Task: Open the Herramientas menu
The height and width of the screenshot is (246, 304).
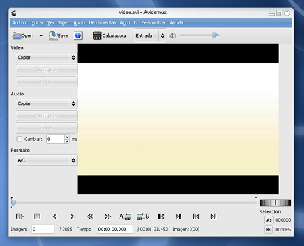Action: coord(102,22)
